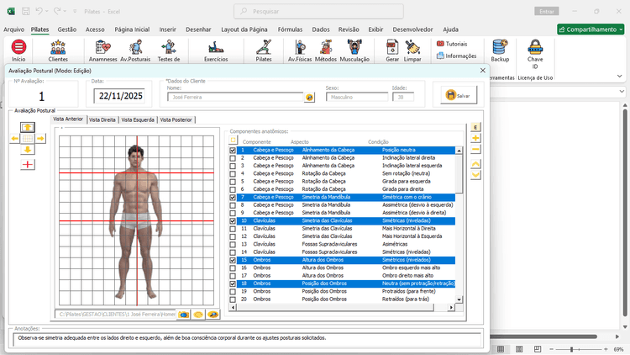Move image up with yellow up arrow

click(x=28, y=128)
